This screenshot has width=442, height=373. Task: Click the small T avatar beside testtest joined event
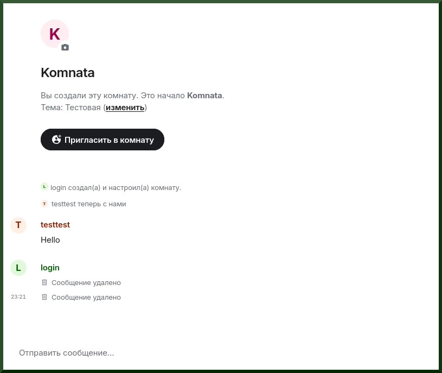44,204
